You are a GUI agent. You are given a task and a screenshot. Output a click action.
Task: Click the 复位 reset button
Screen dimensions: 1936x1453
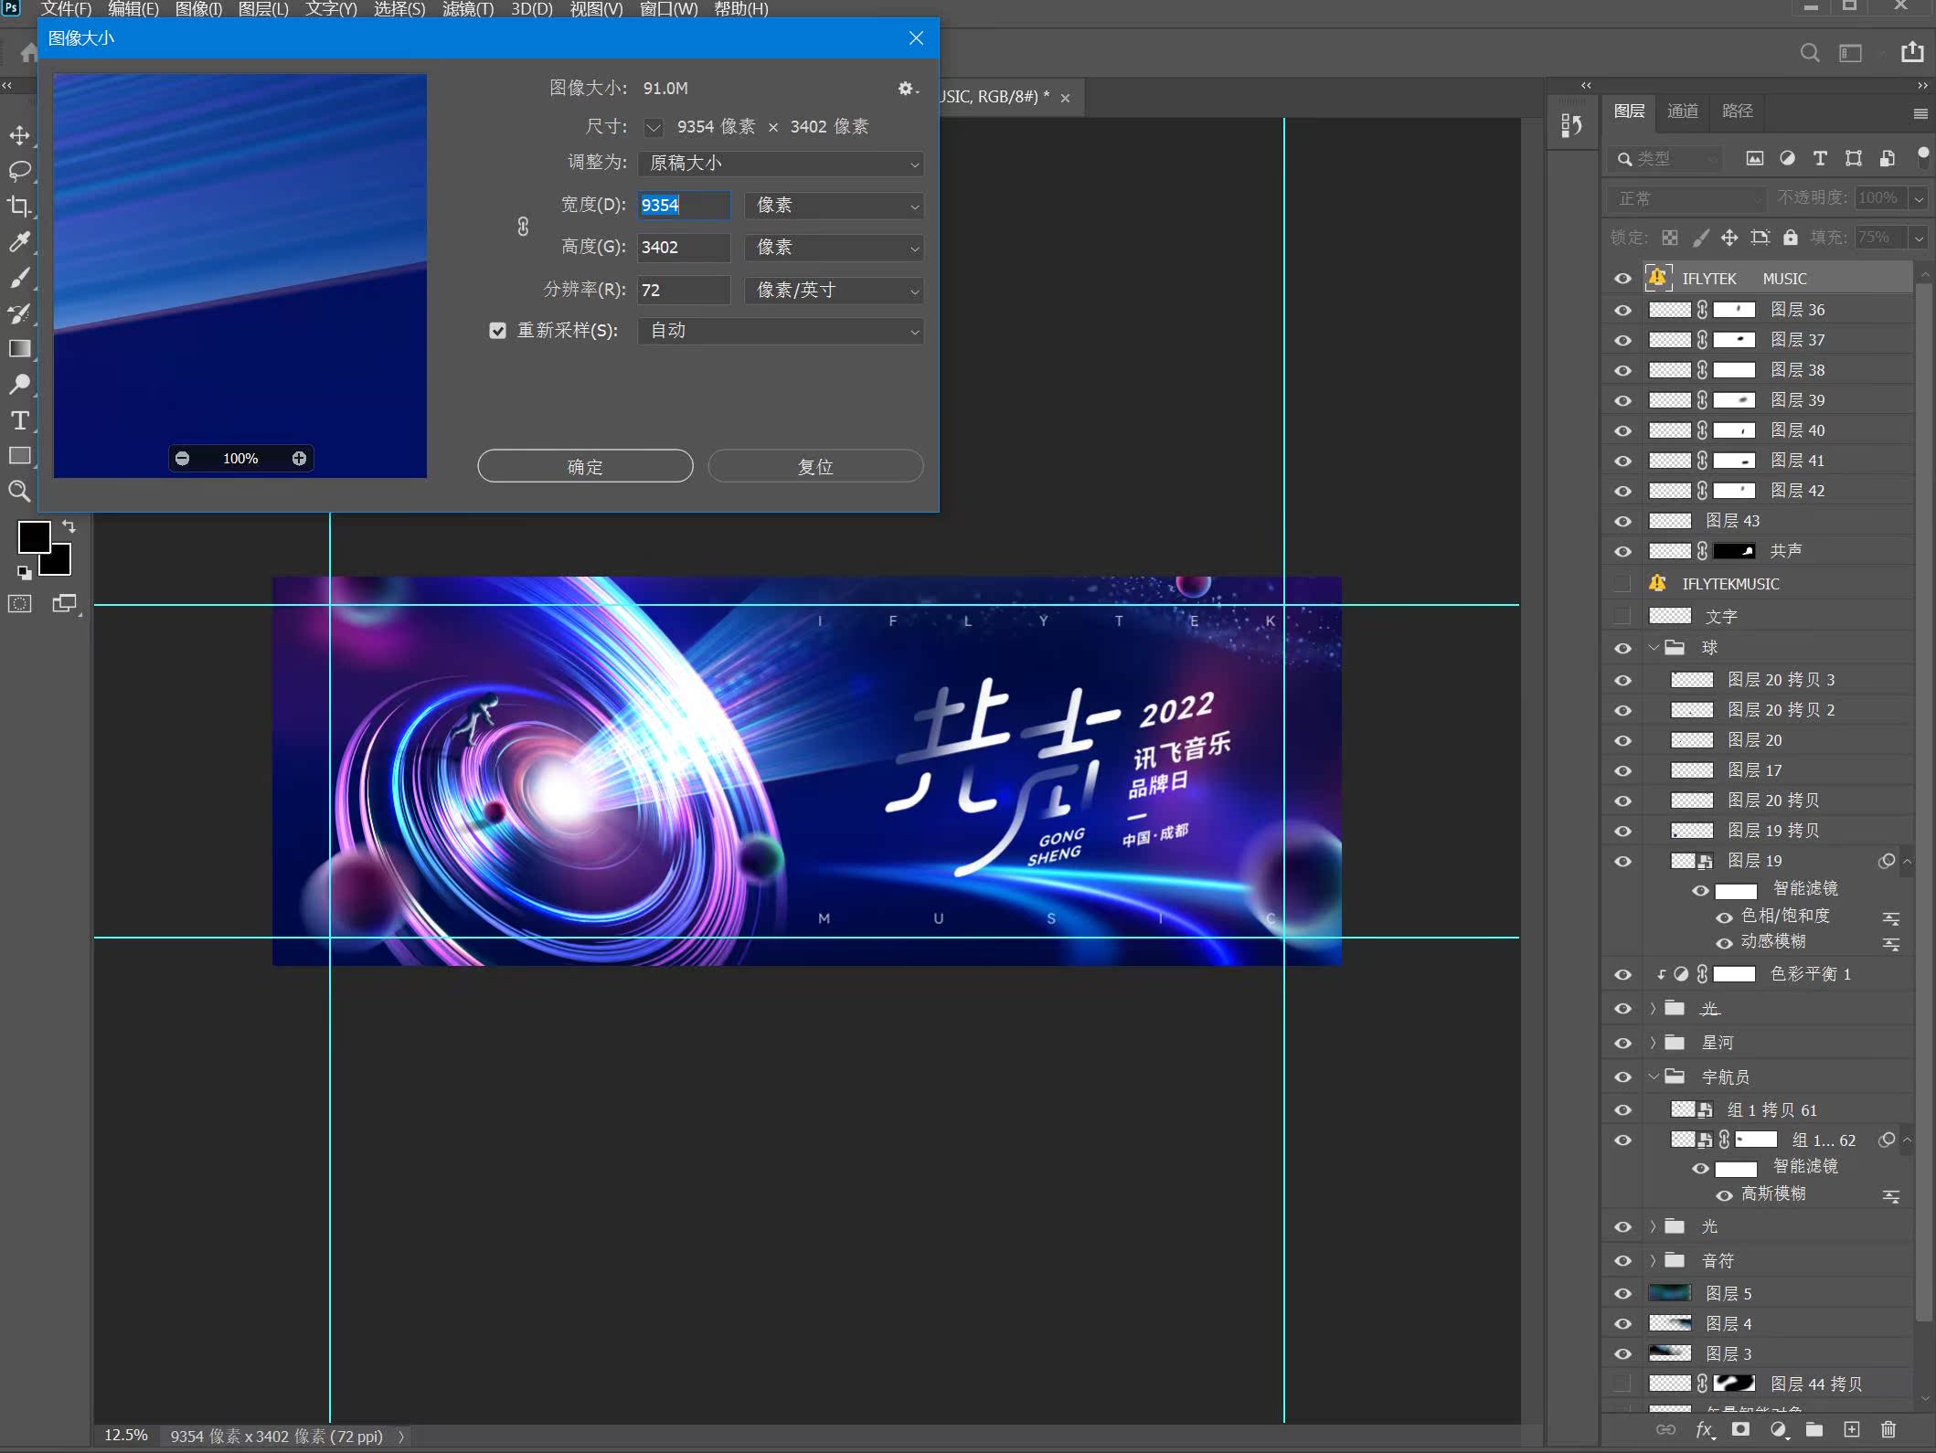click(815, 467)
